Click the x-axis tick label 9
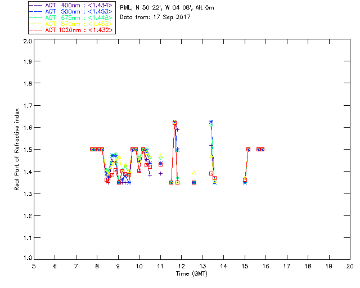The height and width of the screenshot is (288, 360). 118,266
